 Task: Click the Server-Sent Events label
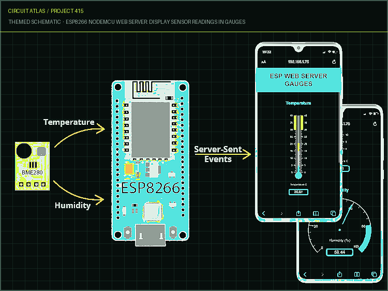[218, 154]
